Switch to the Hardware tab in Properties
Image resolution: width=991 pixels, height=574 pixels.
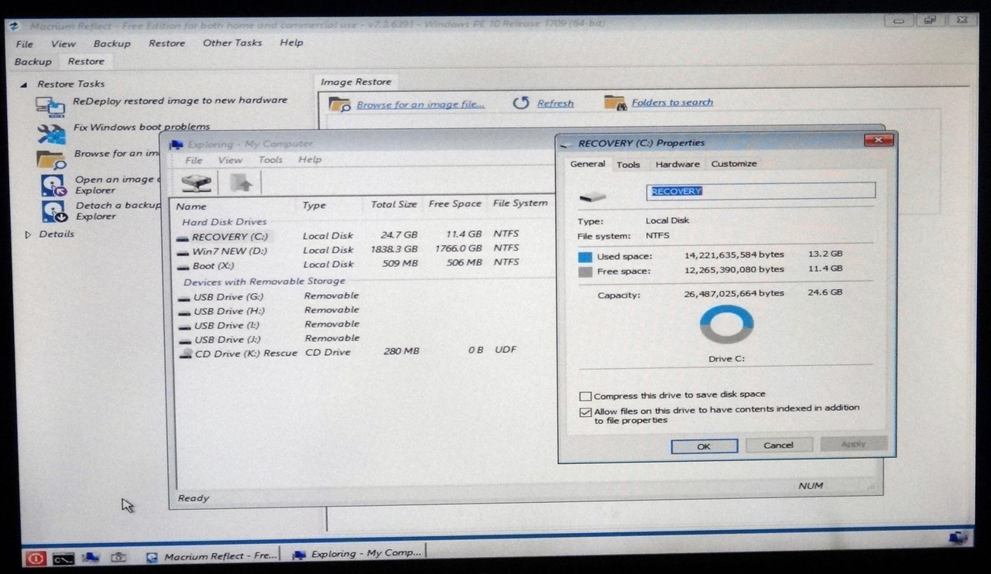[677, 164]
